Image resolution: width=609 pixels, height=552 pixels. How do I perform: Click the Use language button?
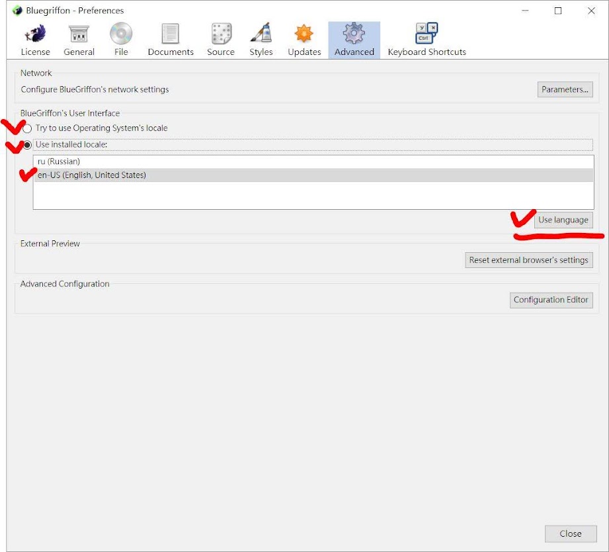[563, 220]
